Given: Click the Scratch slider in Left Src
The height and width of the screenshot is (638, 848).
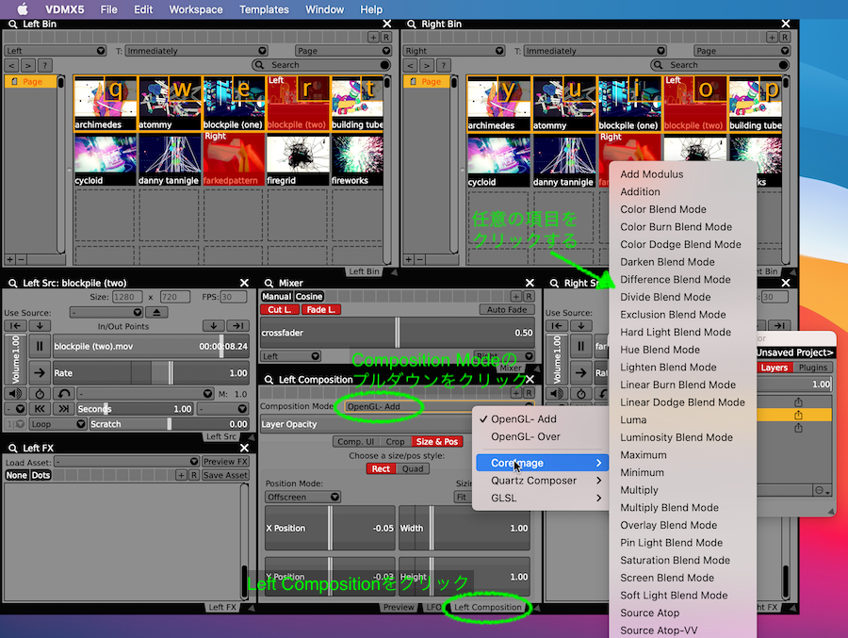Looking at the screenshot, I should (169, 424).
